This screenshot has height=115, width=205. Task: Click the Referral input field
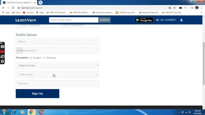click(57, 83)
